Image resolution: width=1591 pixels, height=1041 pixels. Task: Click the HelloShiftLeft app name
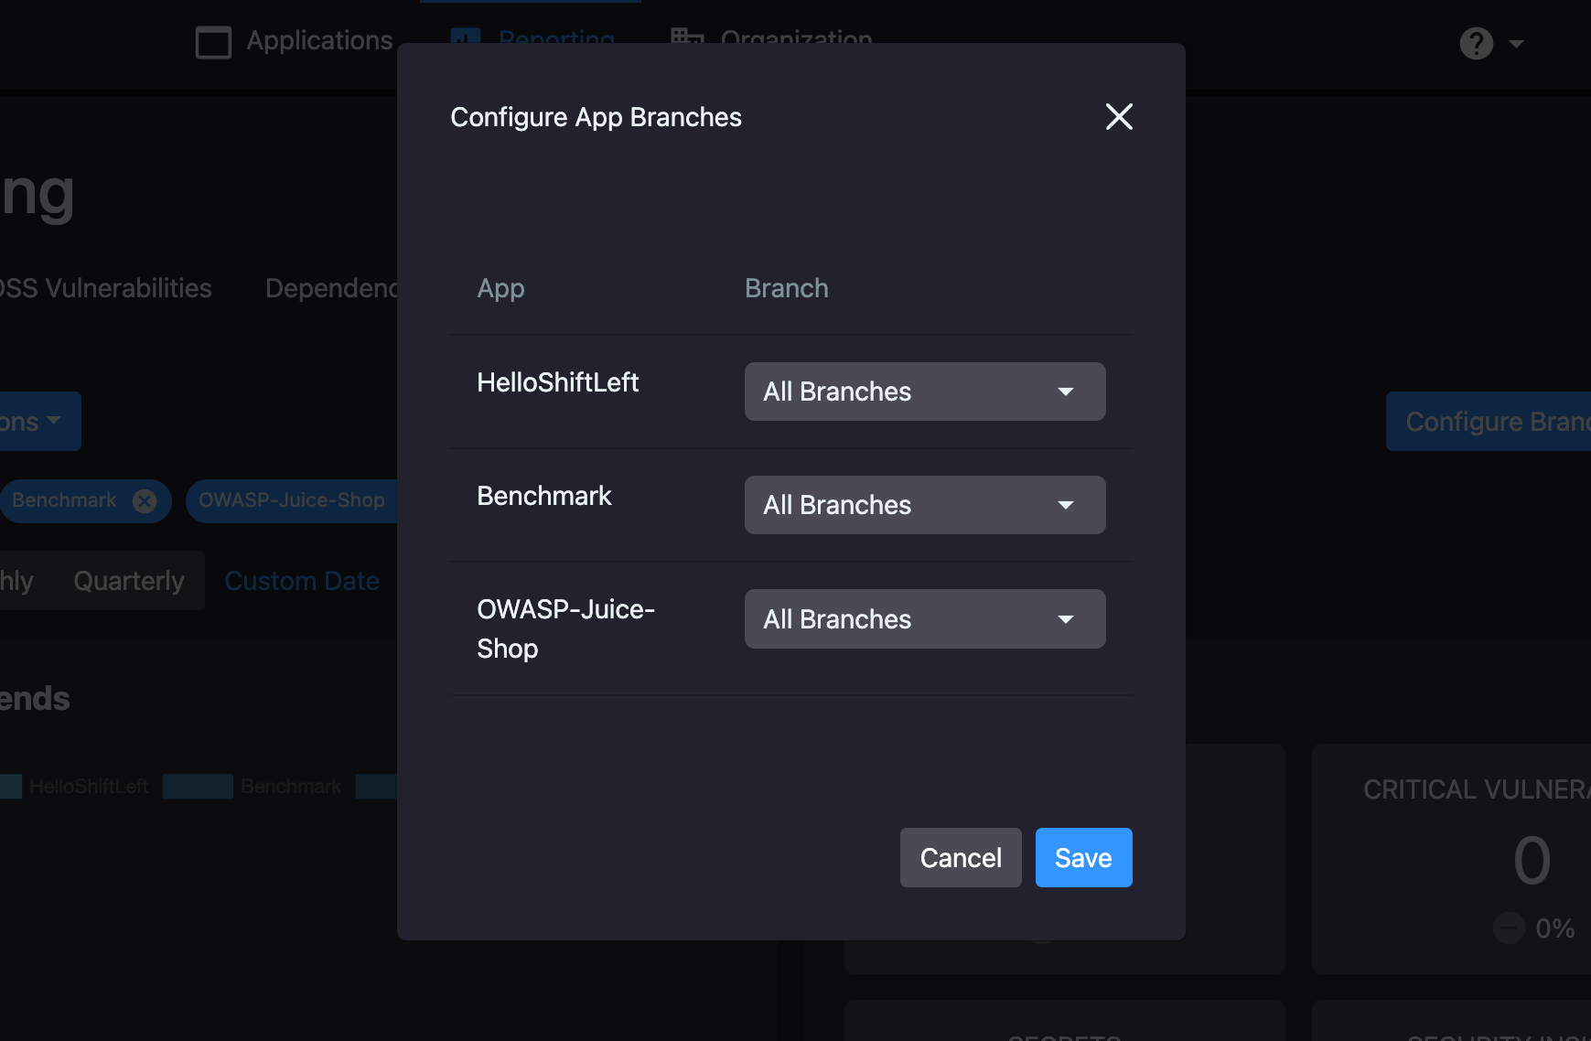point(557,382)
